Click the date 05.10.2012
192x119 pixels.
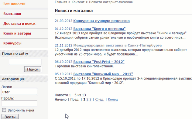[63, 74]
